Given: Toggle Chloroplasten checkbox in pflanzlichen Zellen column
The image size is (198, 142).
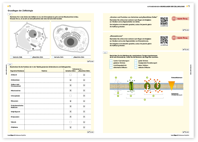Looking at the screenshot, I should [84, 96].
